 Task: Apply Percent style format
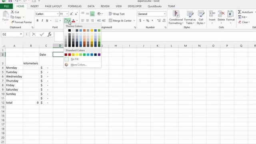click(x=148, y=20)
